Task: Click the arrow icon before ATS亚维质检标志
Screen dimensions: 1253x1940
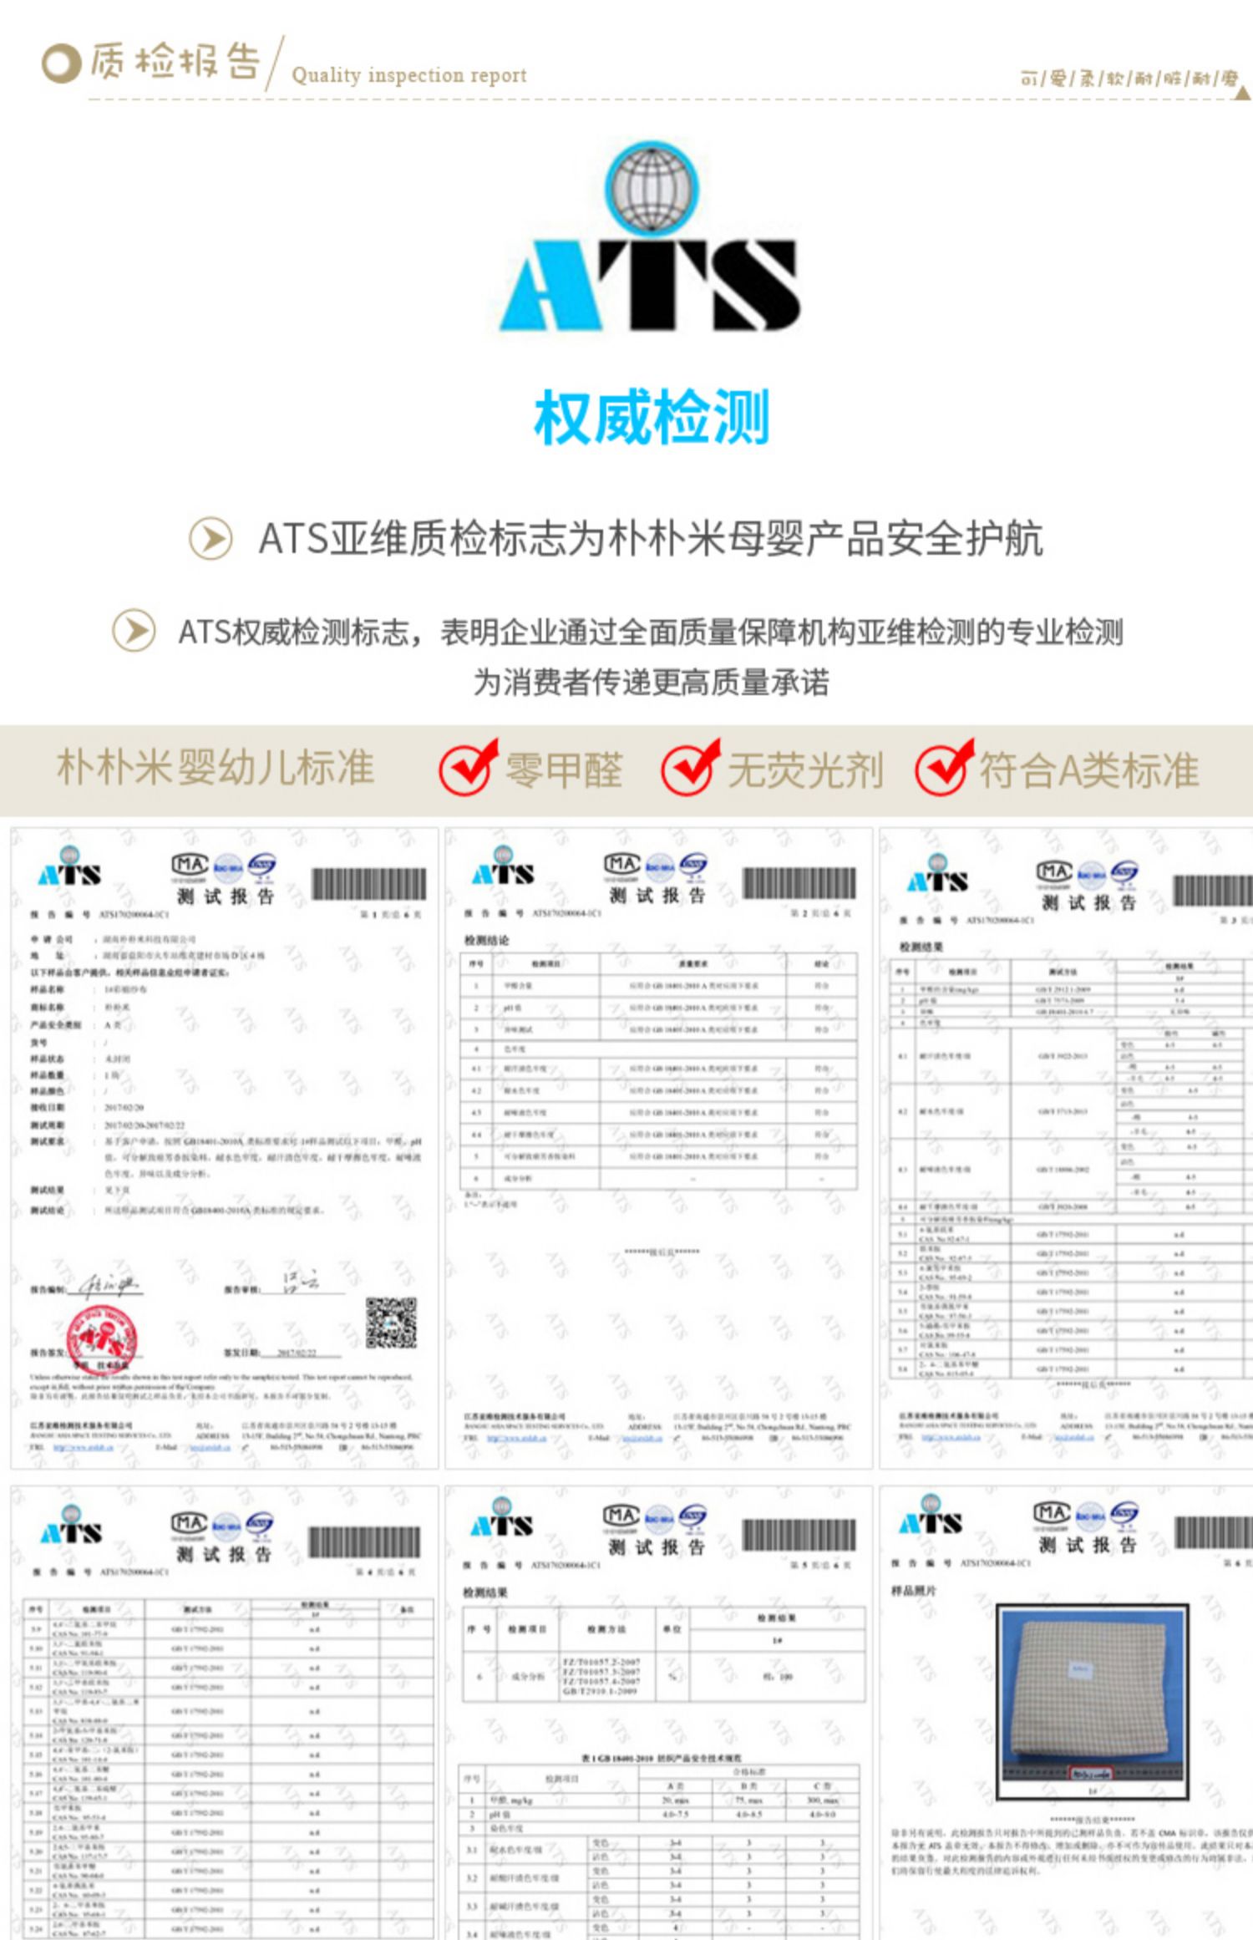Action: pyautogui.click(x=211, y=539)
